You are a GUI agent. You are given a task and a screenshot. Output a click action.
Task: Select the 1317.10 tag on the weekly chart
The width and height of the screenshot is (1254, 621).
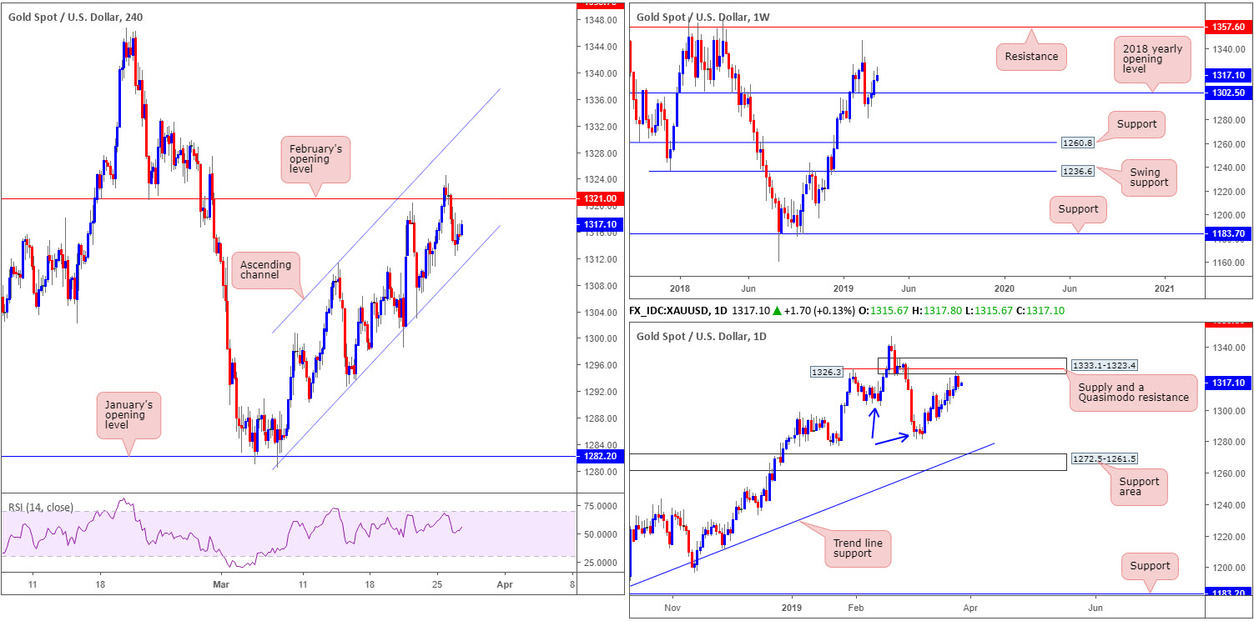coord(1230,75)
